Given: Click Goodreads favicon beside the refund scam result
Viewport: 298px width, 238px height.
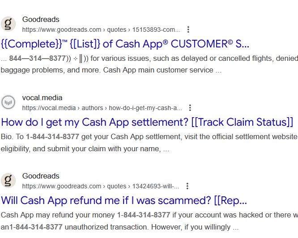Looking at the screenshot, I should pos(8,181).
